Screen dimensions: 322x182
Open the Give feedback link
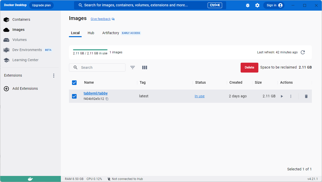101,19
